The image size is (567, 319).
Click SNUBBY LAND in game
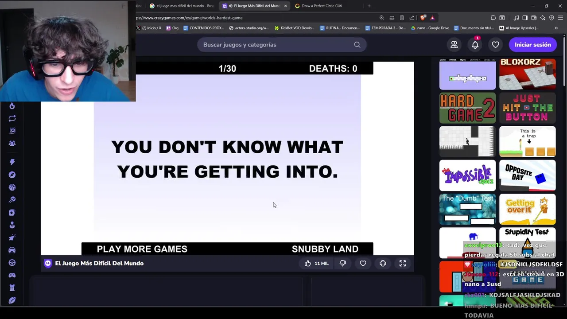[x=325, y=249]
